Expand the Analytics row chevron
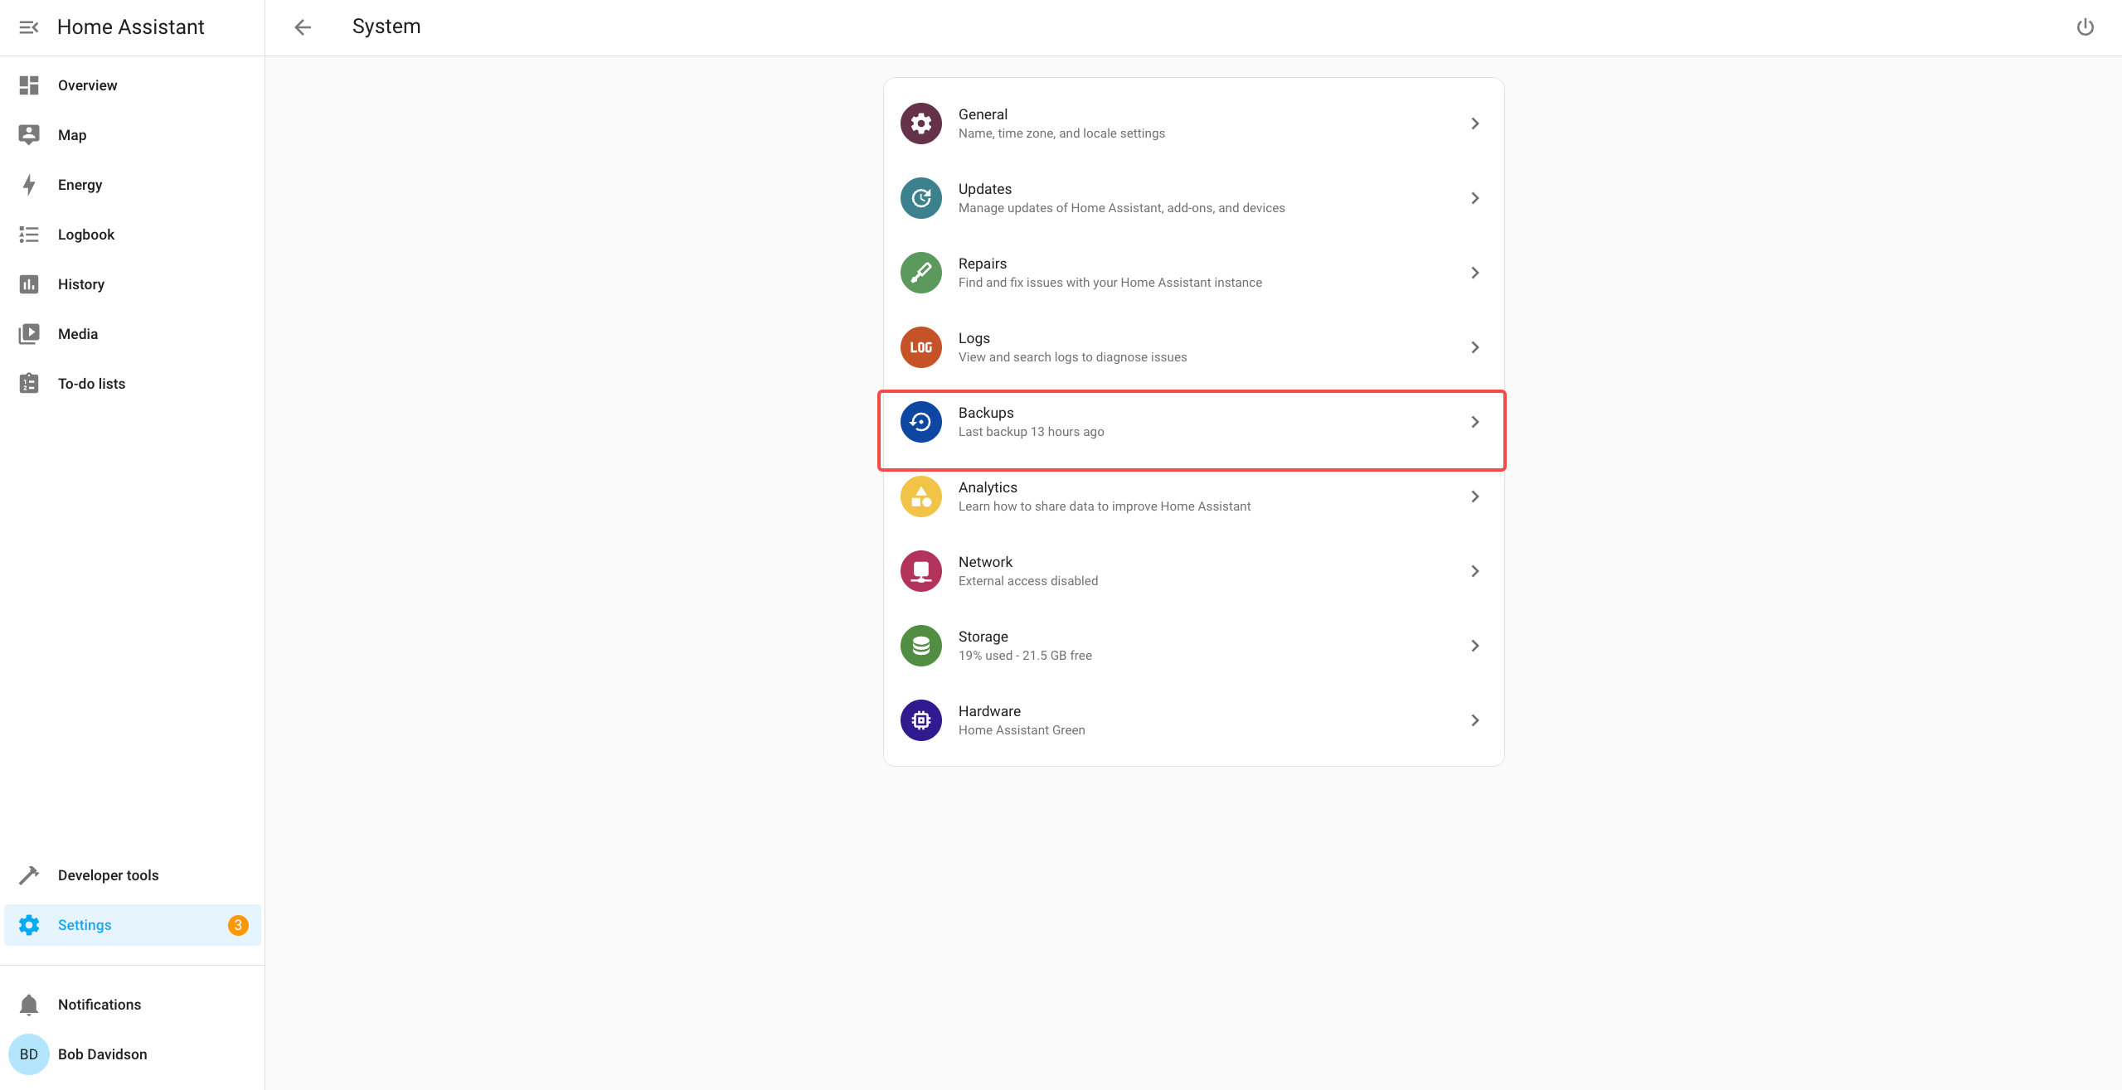2122x1090 pixels. (x=1475, y=497)
